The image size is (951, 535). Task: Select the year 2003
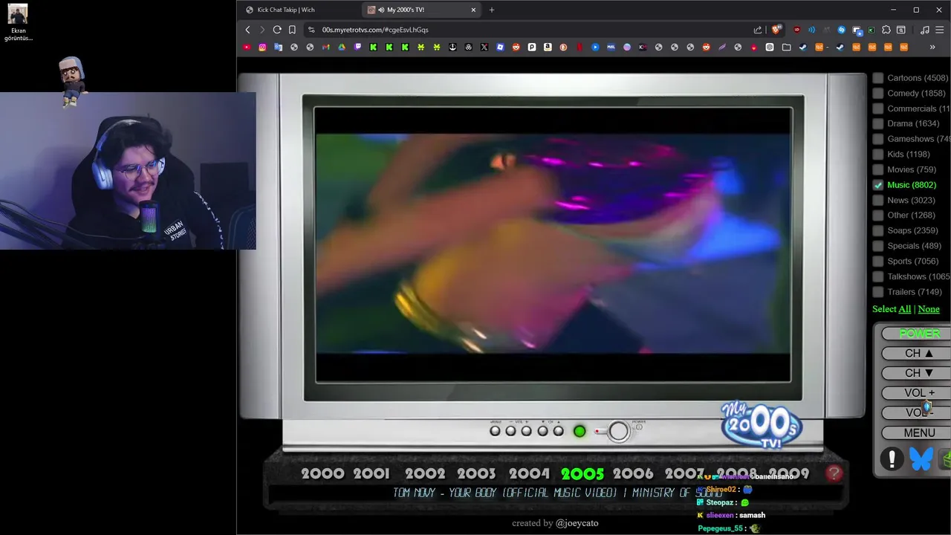click(476, 473)
